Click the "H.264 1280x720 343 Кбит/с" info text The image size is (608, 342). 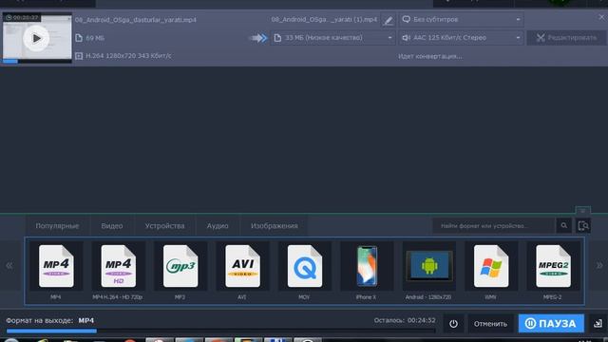128,56
